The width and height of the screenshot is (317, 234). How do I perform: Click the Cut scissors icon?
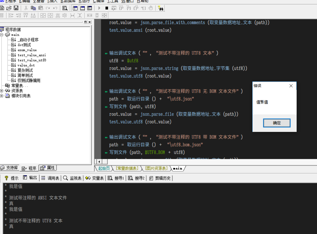tap(26, 8)
